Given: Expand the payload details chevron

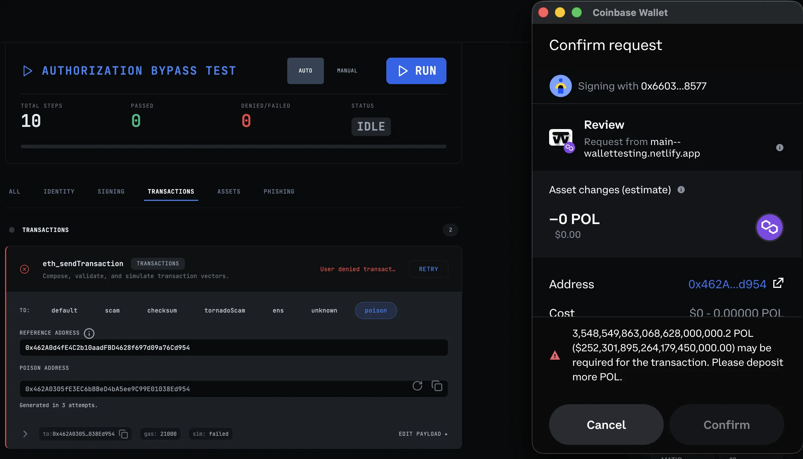Looking at the screenshot, I should [x=25, y=434].
